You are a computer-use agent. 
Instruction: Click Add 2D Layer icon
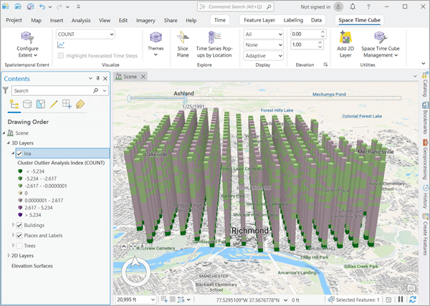click(345, 37)
